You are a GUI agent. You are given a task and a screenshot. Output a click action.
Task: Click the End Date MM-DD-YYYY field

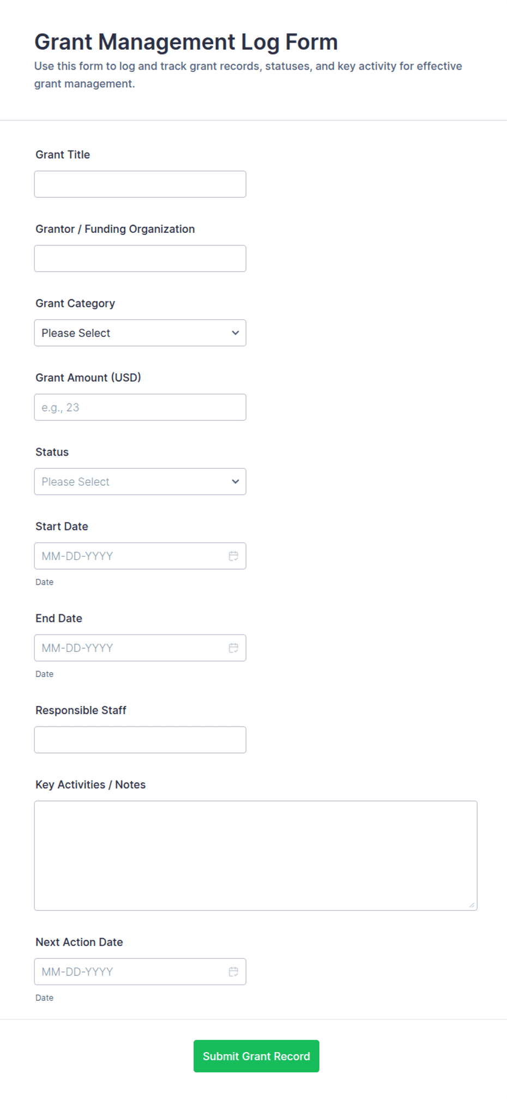coord(140,648)
